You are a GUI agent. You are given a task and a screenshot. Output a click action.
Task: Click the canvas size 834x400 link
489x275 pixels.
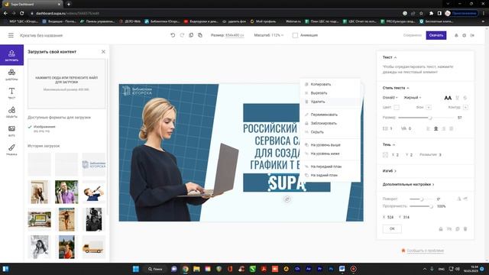235,35
